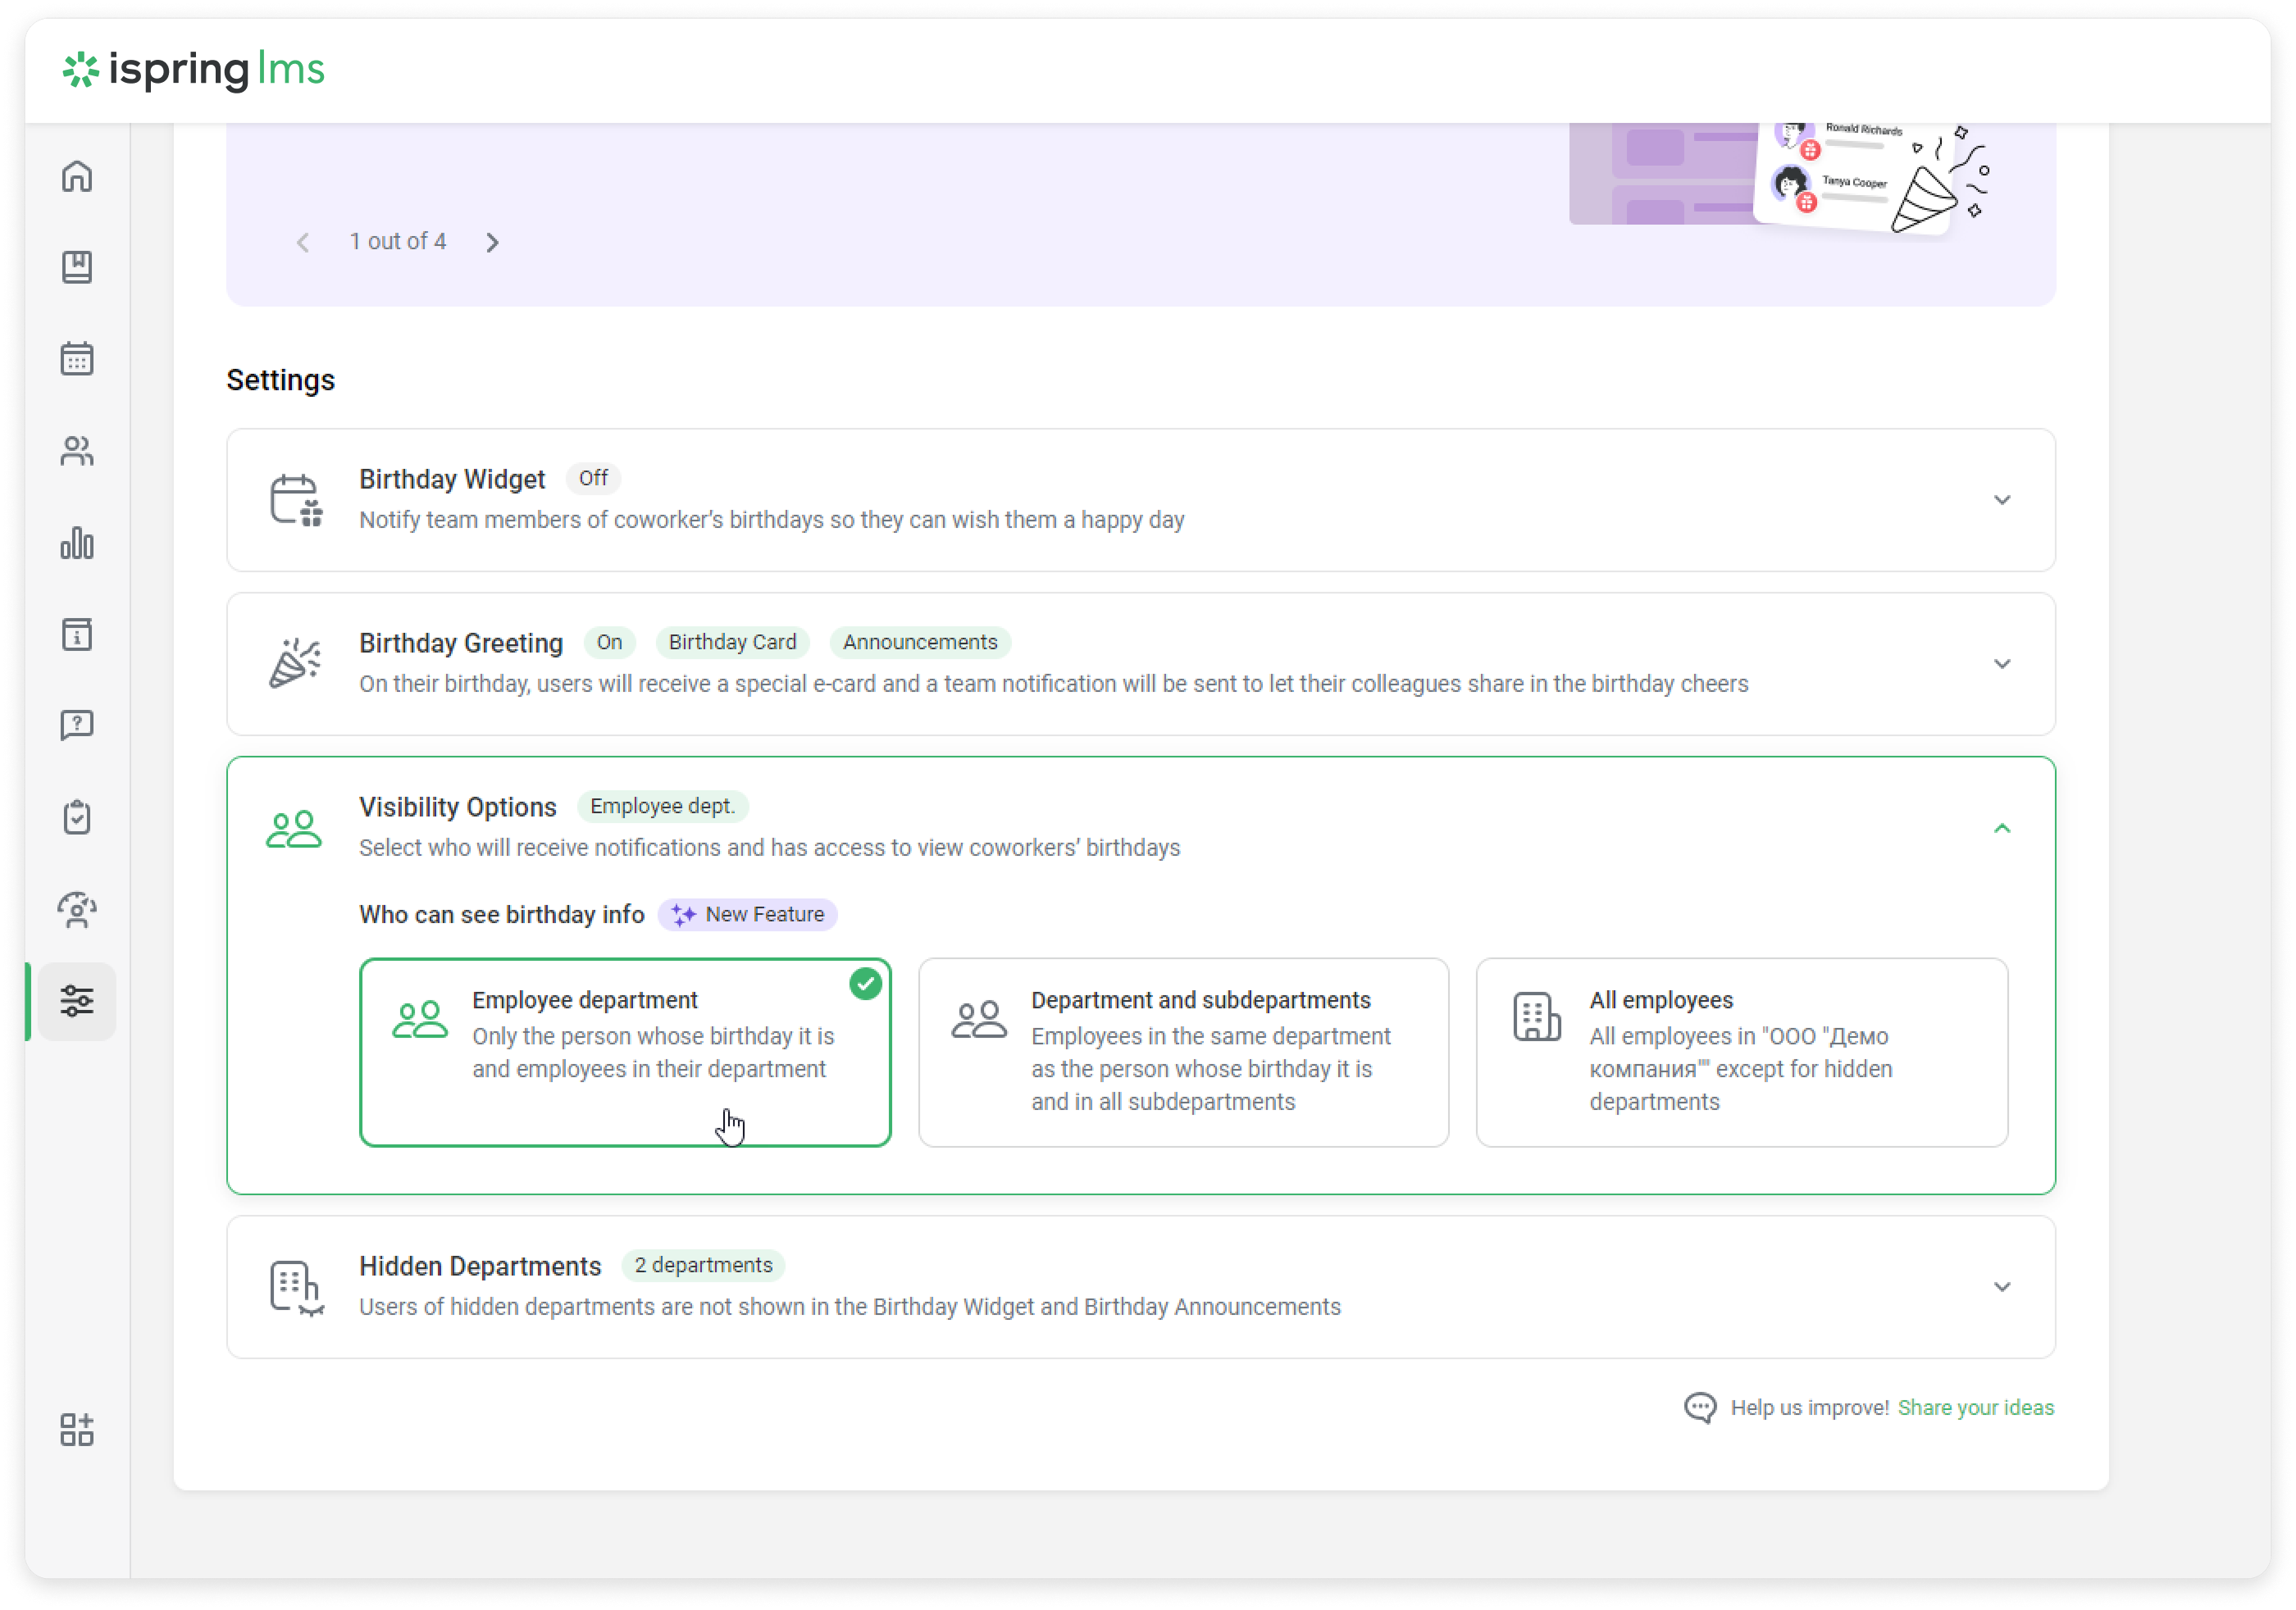Open the settings sliders sidebar icon
The height and width of the screenshot is (1610, 2296).
tap(77, 1001)
